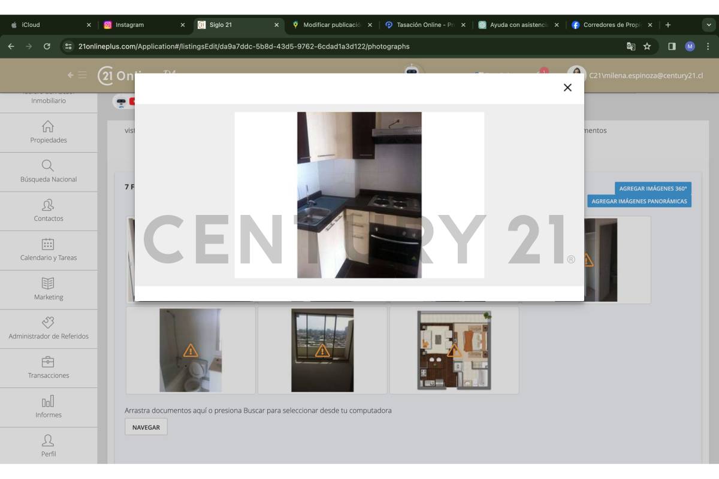Image resolution: width=719 pixels, height=479 pixels.
Task: Click the robot assistant icon in header
Action: tap(411, 70)
